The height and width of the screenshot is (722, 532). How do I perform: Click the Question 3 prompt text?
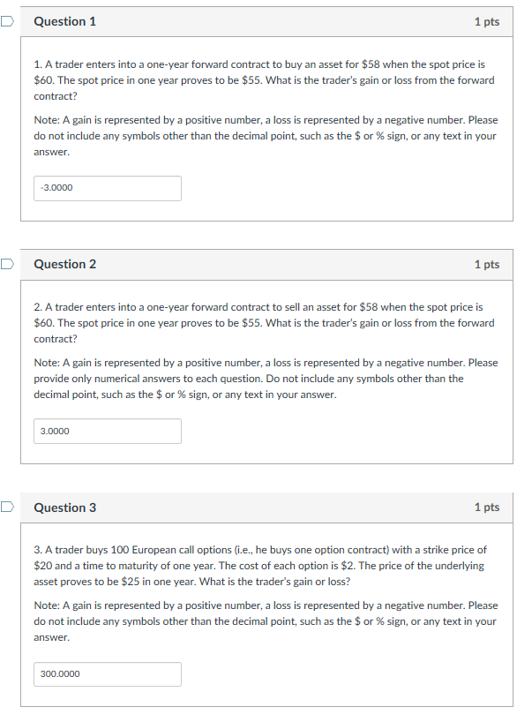[265, 565]
